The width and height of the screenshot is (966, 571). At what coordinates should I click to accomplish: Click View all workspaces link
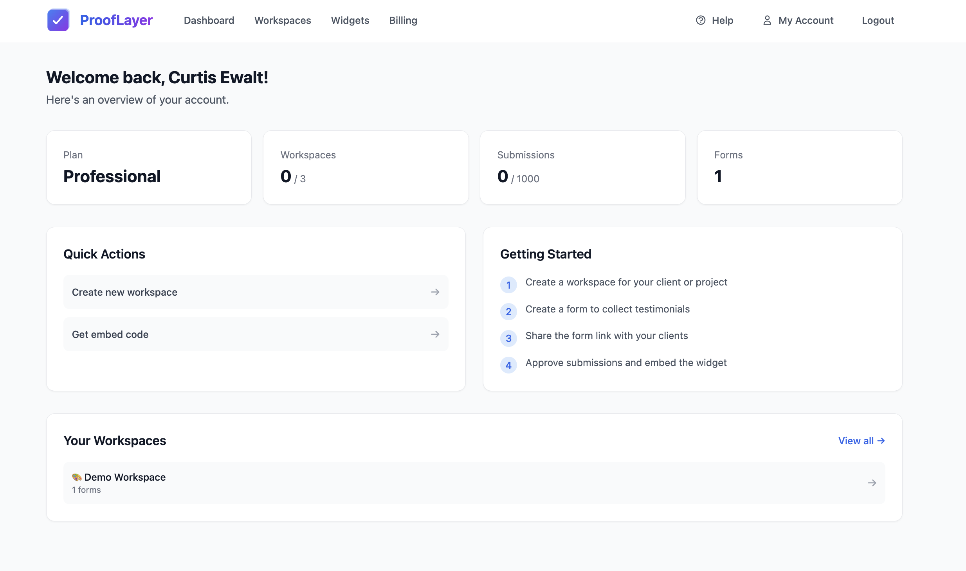tap(861, 441)
